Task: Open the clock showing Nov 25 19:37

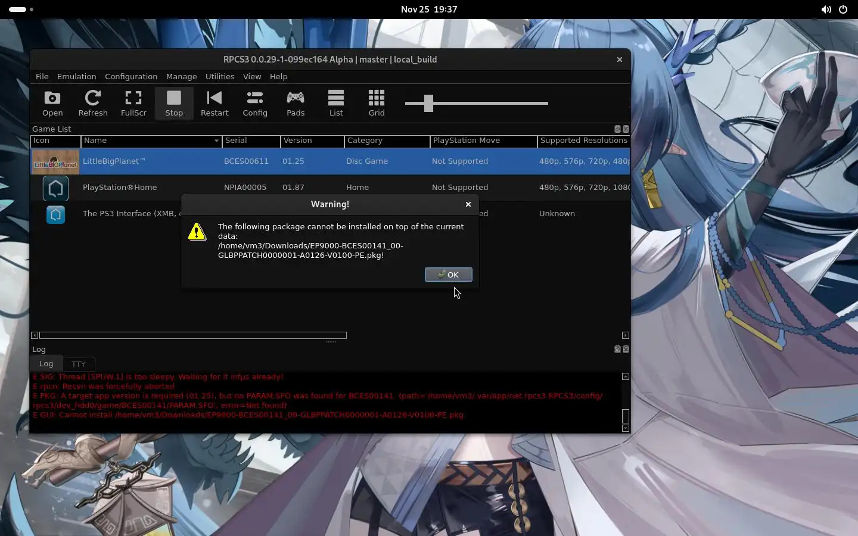Action: [x=429, y=10]
